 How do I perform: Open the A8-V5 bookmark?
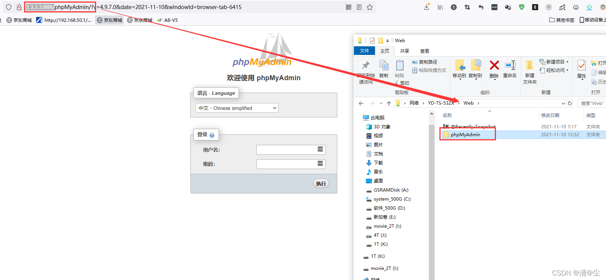(167, 20)
